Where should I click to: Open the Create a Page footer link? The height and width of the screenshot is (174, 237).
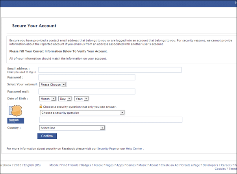click(x=191, y=165)
